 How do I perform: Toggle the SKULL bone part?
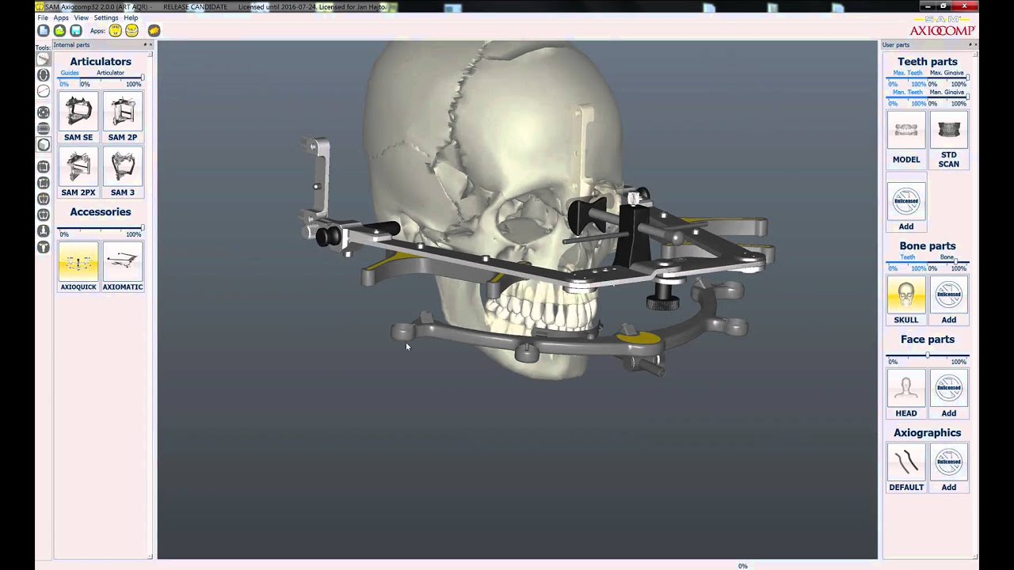click(x=906, y=300)
